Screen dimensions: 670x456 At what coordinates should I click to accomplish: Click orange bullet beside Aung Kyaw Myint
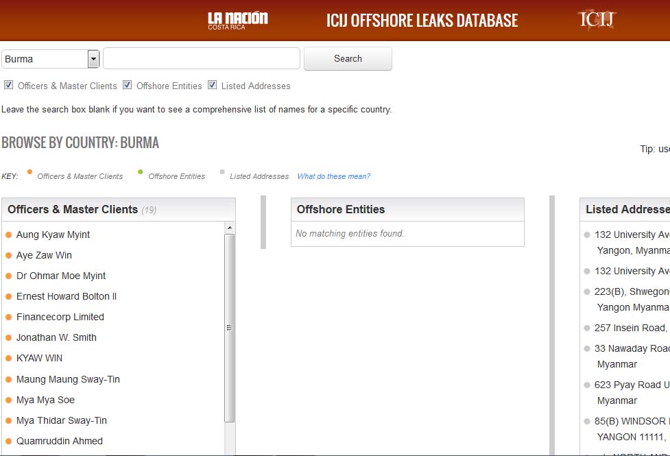[x=8, y=235]
